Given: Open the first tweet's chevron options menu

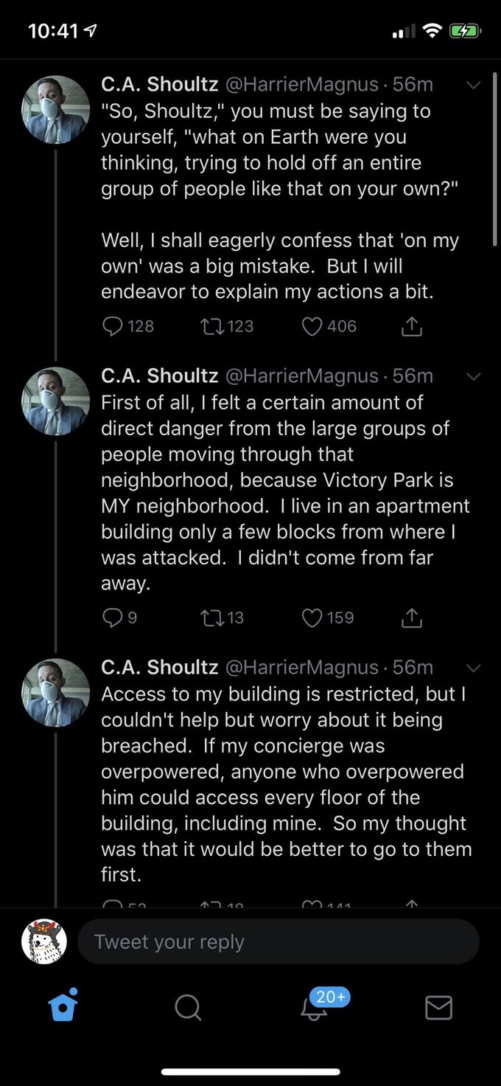Looking at the screenshot, I should (x=474, y=85).
